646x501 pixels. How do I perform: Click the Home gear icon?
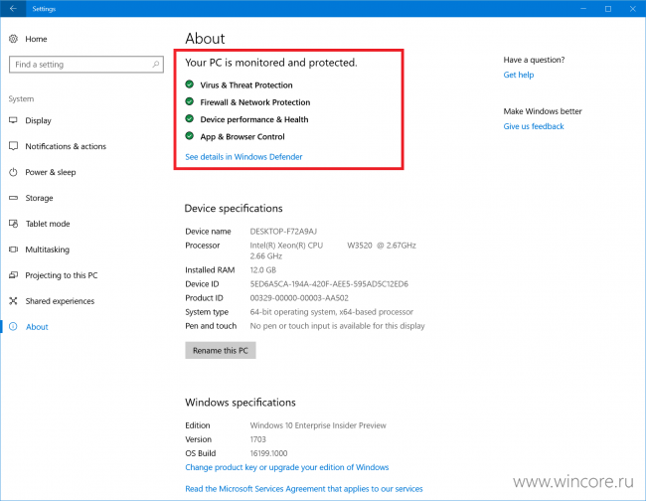[x=13, y=39]
